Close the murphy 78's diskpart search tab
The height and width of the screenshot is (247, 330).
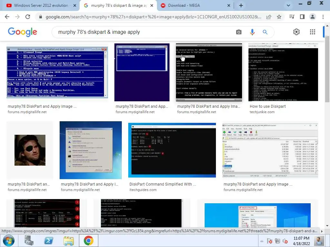152,6
